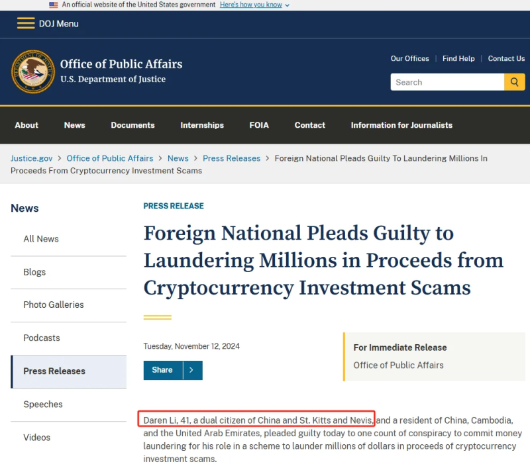Open Information for Journalists menu item

click(401, 125)
